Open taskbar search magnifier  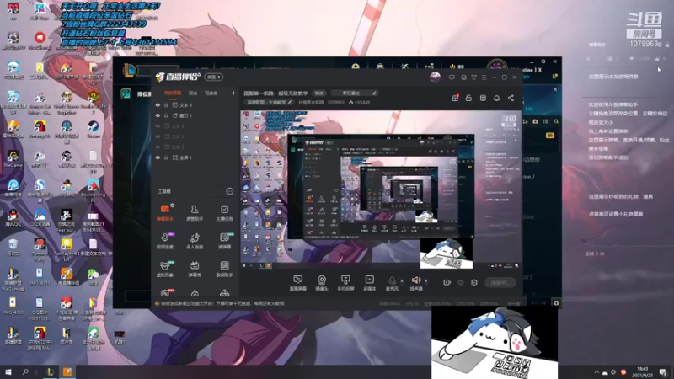pos(25,371)
